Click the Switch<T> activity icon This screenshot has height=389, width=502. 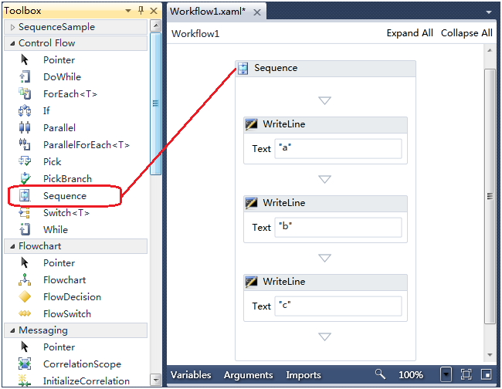(x=25, y=212)
